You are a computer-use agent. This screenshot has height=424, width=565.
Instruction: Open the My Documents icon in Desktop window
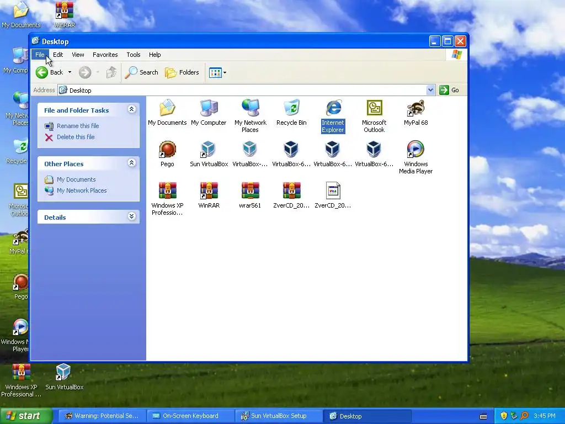click(x=167, y=112)
